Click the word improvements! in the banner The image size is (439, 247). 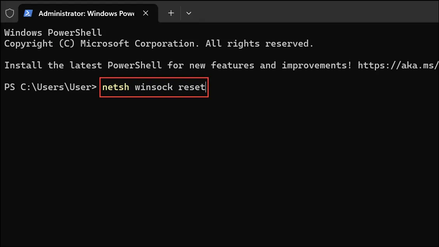click(x=317, y=65)
